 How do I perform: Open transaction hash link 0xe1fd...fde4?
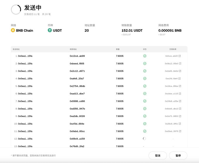click(171, 79)
